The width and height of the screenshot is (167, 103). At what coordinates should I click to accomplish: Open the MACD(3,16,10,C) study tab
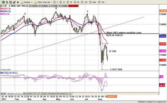[x=14, y=94]
